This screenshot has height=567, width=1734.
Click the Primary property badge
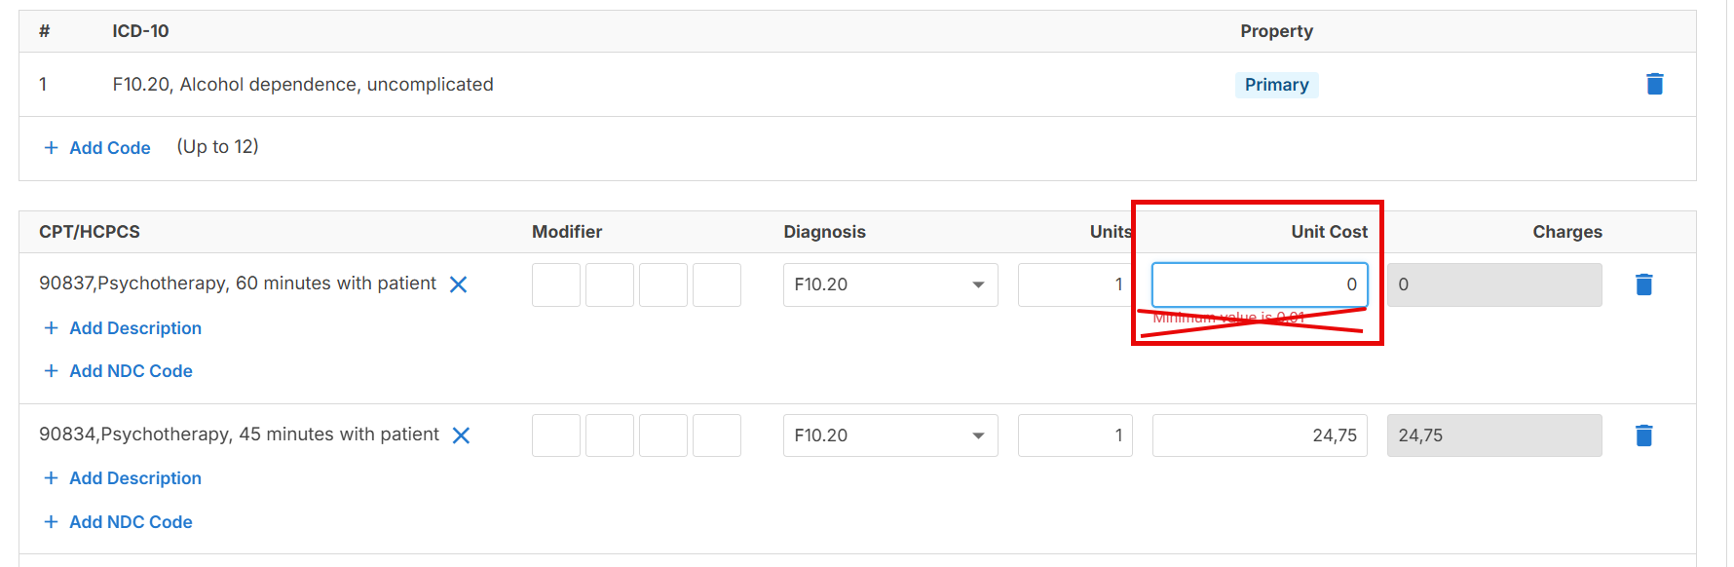pos(1276,85)
